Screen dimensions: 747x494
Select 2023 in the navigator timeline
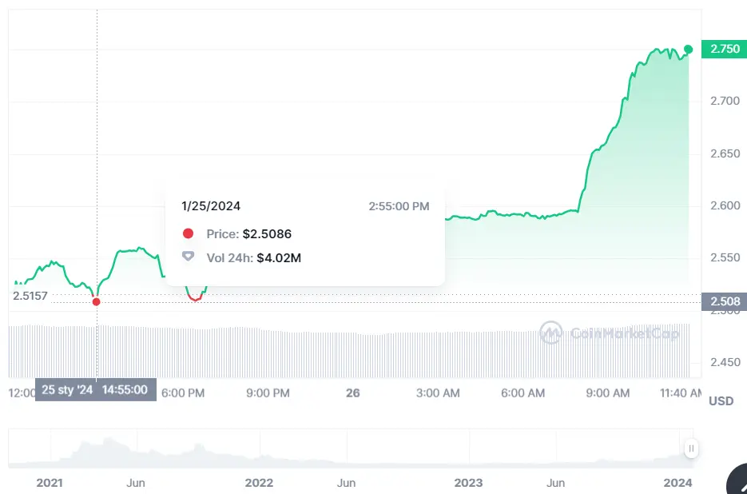468,482
